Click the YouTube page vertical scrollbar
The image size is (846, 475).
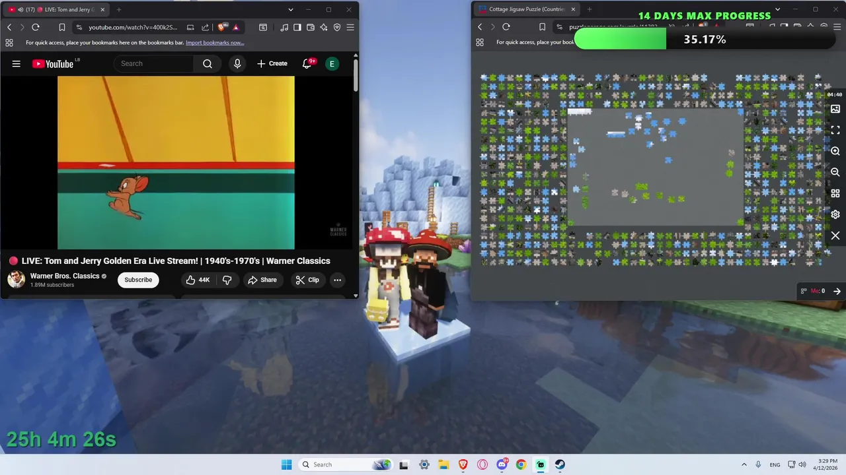pyautogui.click(x=356, y=75)
